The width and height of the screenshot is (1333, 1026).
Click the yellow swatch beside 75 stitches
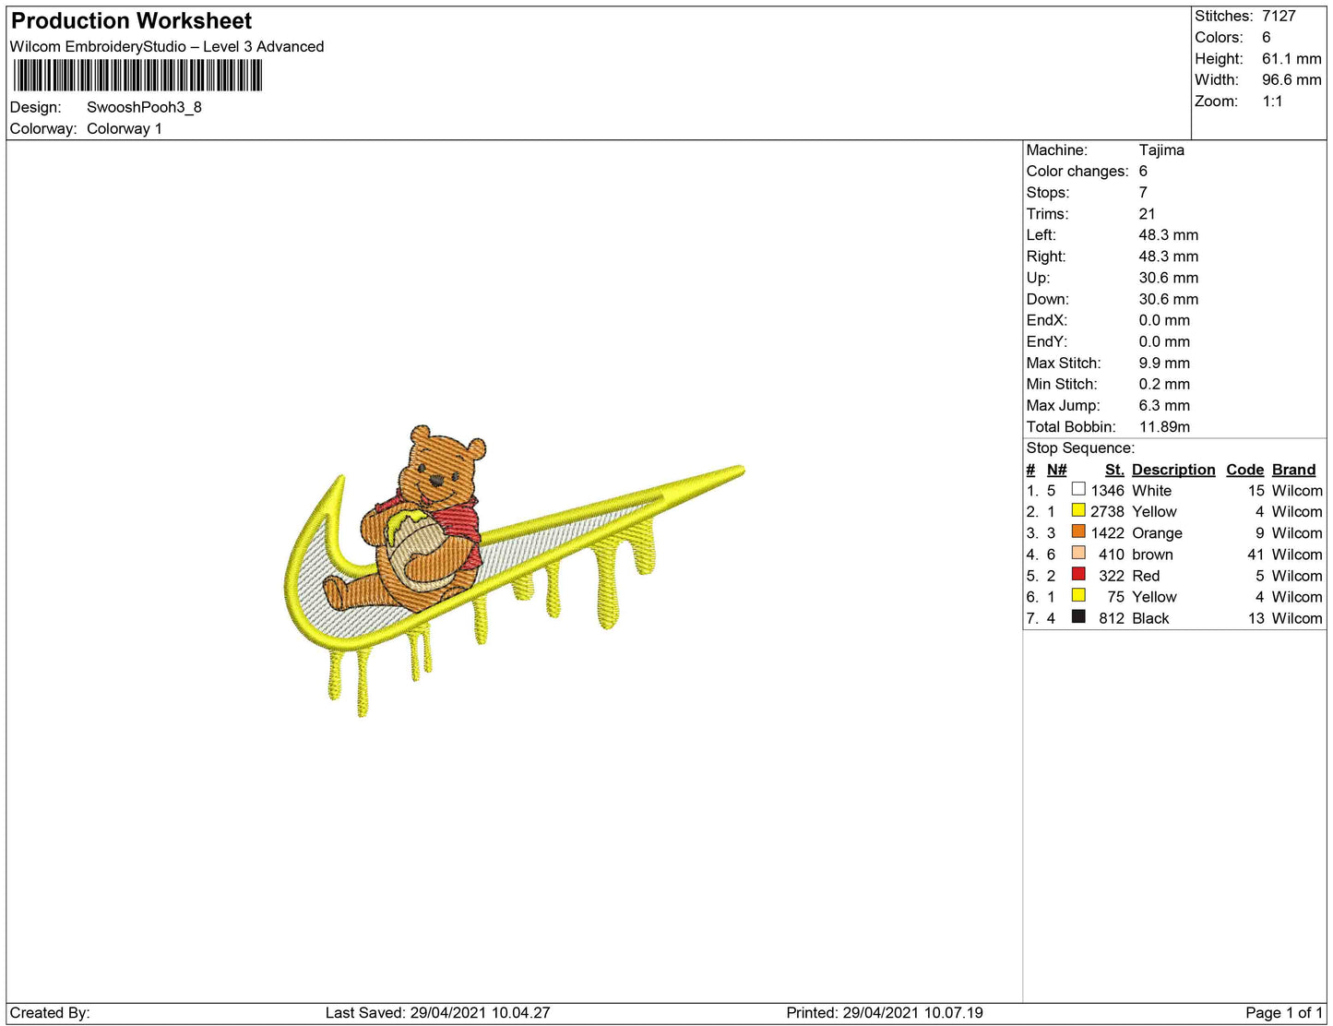tap(1078, 595)
